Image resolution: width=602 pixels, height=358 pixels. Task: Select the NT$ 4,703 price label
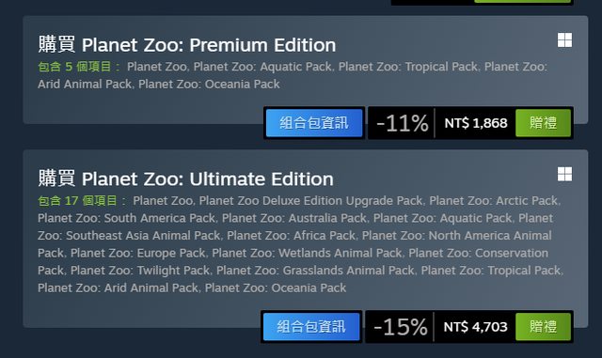click(x=475, y=327)
